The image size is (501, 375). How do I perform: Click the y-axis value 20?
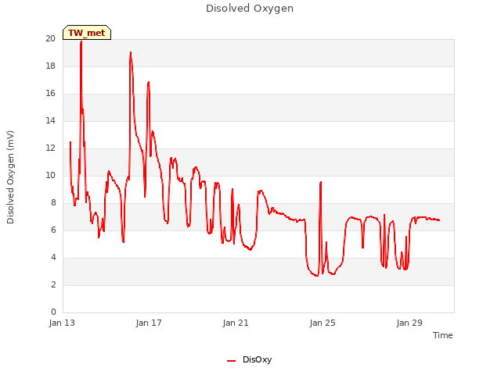50,38
